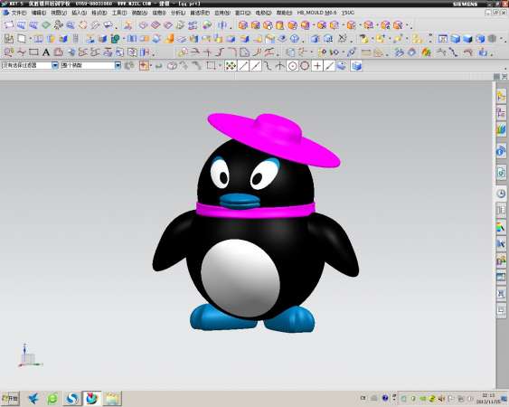Toggle the existing point snap plus icon

pos(317,66)
